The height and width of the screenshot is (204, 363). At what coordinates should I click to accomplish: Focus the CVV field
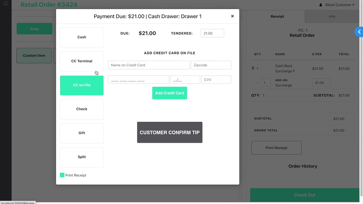(216, 80)
